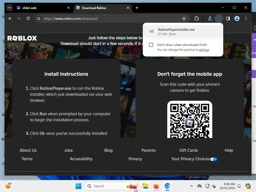
Task: Go back with the browser back arrow
Action: point(10,18)
